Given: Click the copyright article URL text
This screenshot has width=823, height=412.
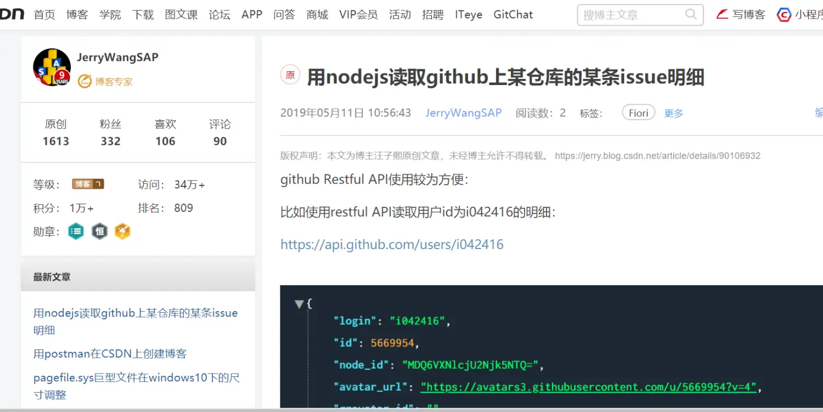Looking at the screenshot, I should pos(657,156).
